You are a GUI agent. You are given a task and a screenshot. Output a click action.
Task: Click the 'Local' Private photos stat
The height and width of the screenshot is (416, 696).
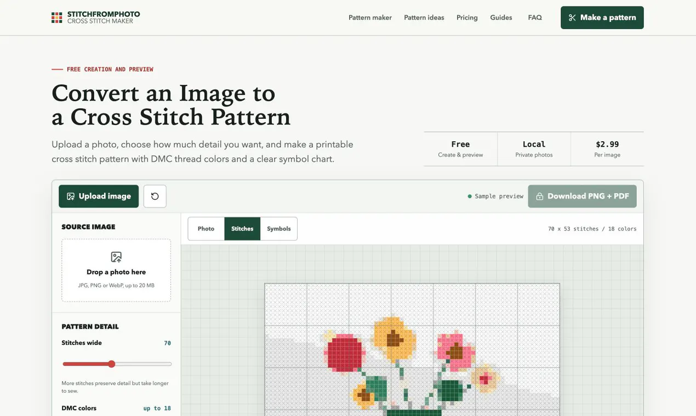pos(534,149)
